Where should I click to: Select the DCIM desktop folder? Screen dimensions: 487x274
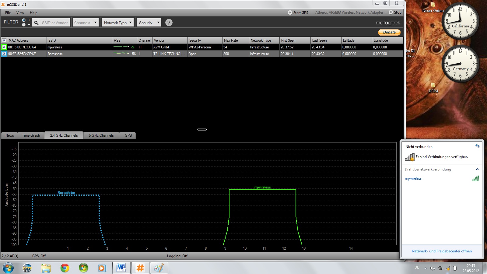433,88
